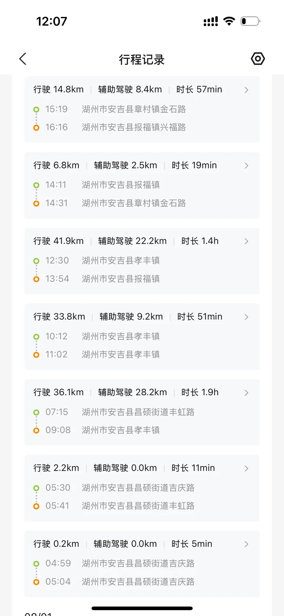Tap the battery status icon
Screen dimensions: 284x616
(250, 21)
